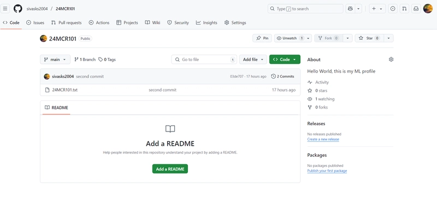Image resolution: width=437 pixels, height=197 pixels.
Task: Open the Issues icon in top header
Action: click(x=393, y=9)
